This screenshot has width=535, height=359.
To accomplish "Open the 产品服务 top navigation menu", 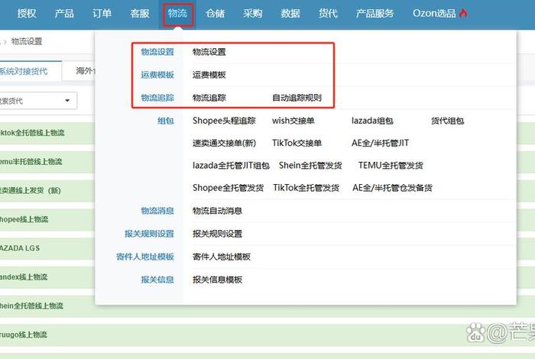I will coord(374,13).
